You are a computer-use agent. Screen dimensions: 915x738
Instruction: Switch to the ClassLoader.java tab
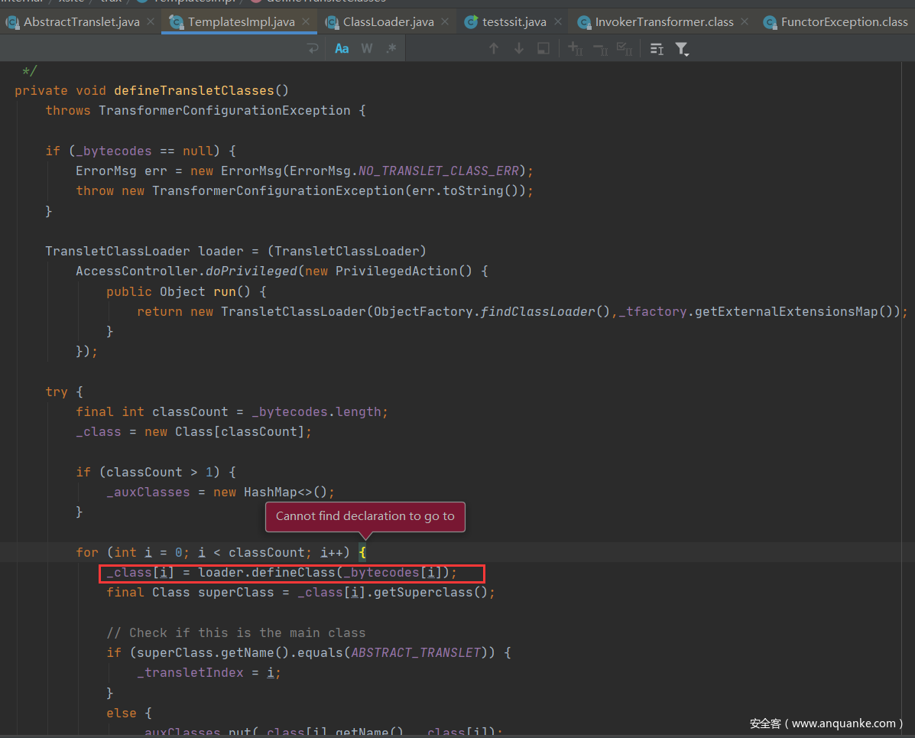(388, 21)
